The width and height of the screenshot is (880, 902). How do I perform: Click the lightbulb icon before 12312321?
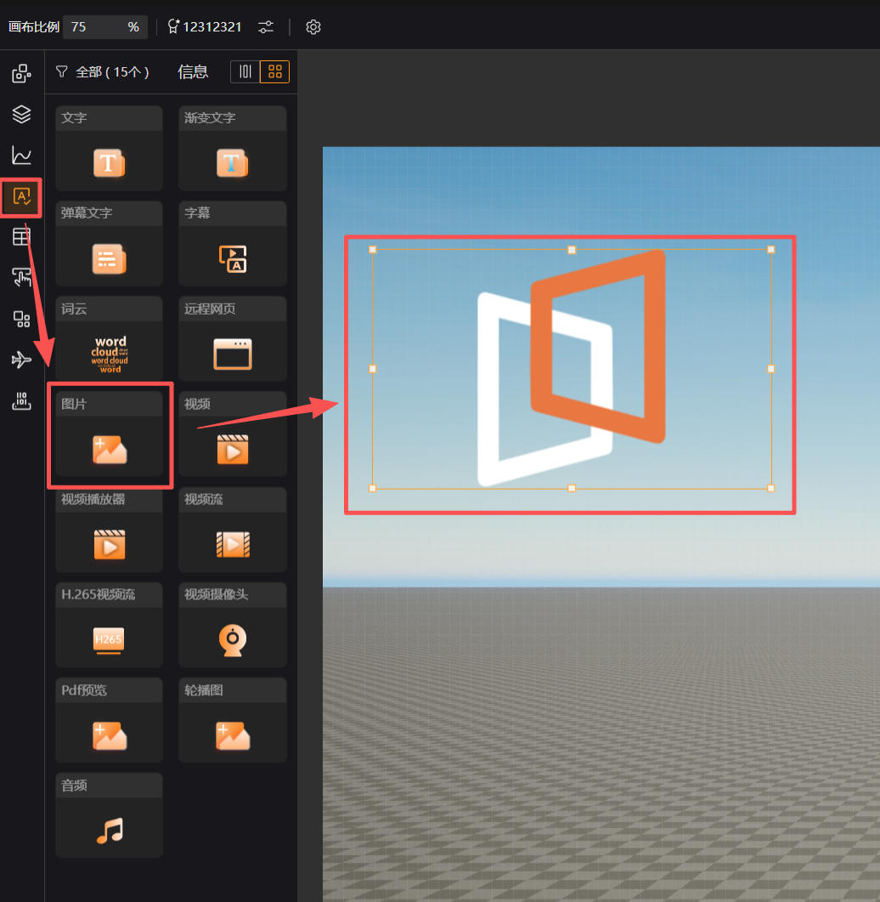click(173, 26)
